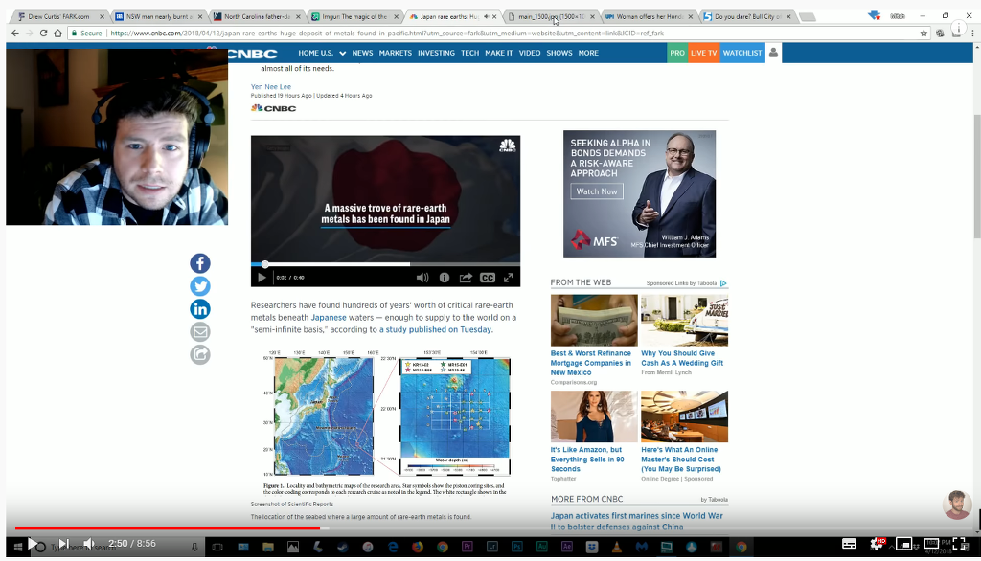Launch VLC media player from taskbar
Image resolution: width=981 pixels, height=561 pixels.
[616, 548]
